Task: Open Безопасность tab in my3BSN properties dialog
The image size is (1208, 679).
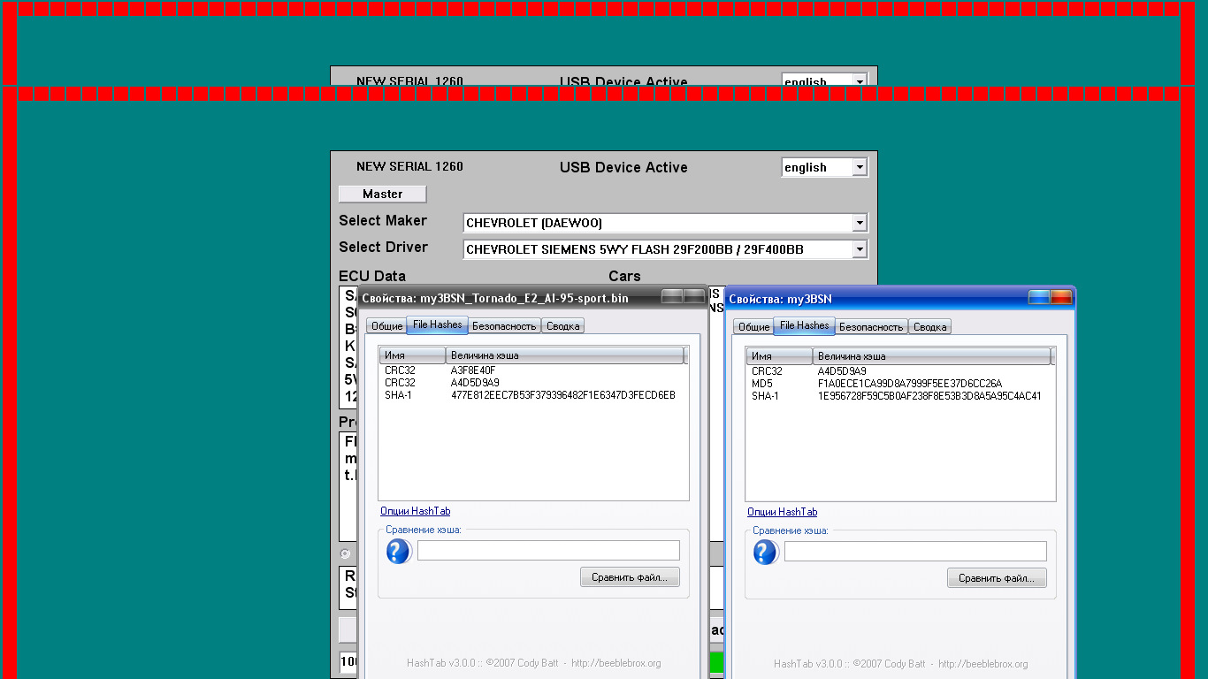Action: coord(872,326)
